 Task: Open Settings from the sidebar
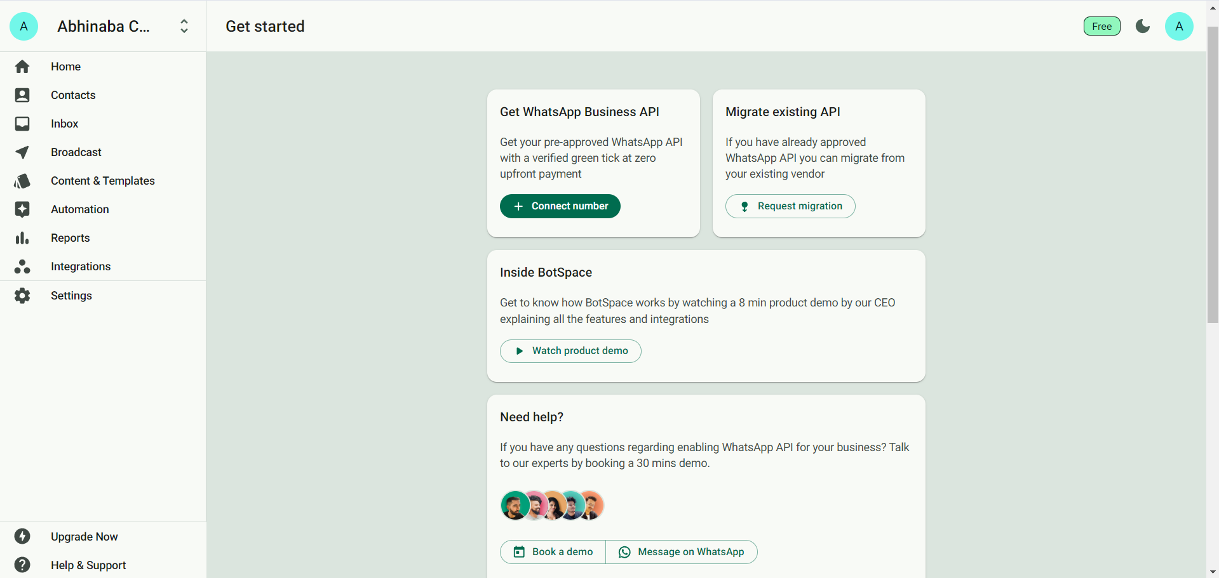point(103,296)
